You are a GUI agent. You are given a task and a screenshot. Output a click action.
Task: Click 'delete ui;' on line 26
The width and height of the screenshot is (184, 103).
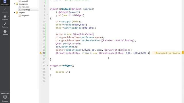(x=63, y=72)
